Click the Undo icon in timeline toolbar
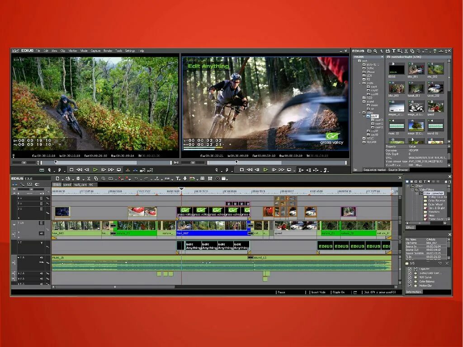Screen dimensions: 463x347 [x=136, y=178]
